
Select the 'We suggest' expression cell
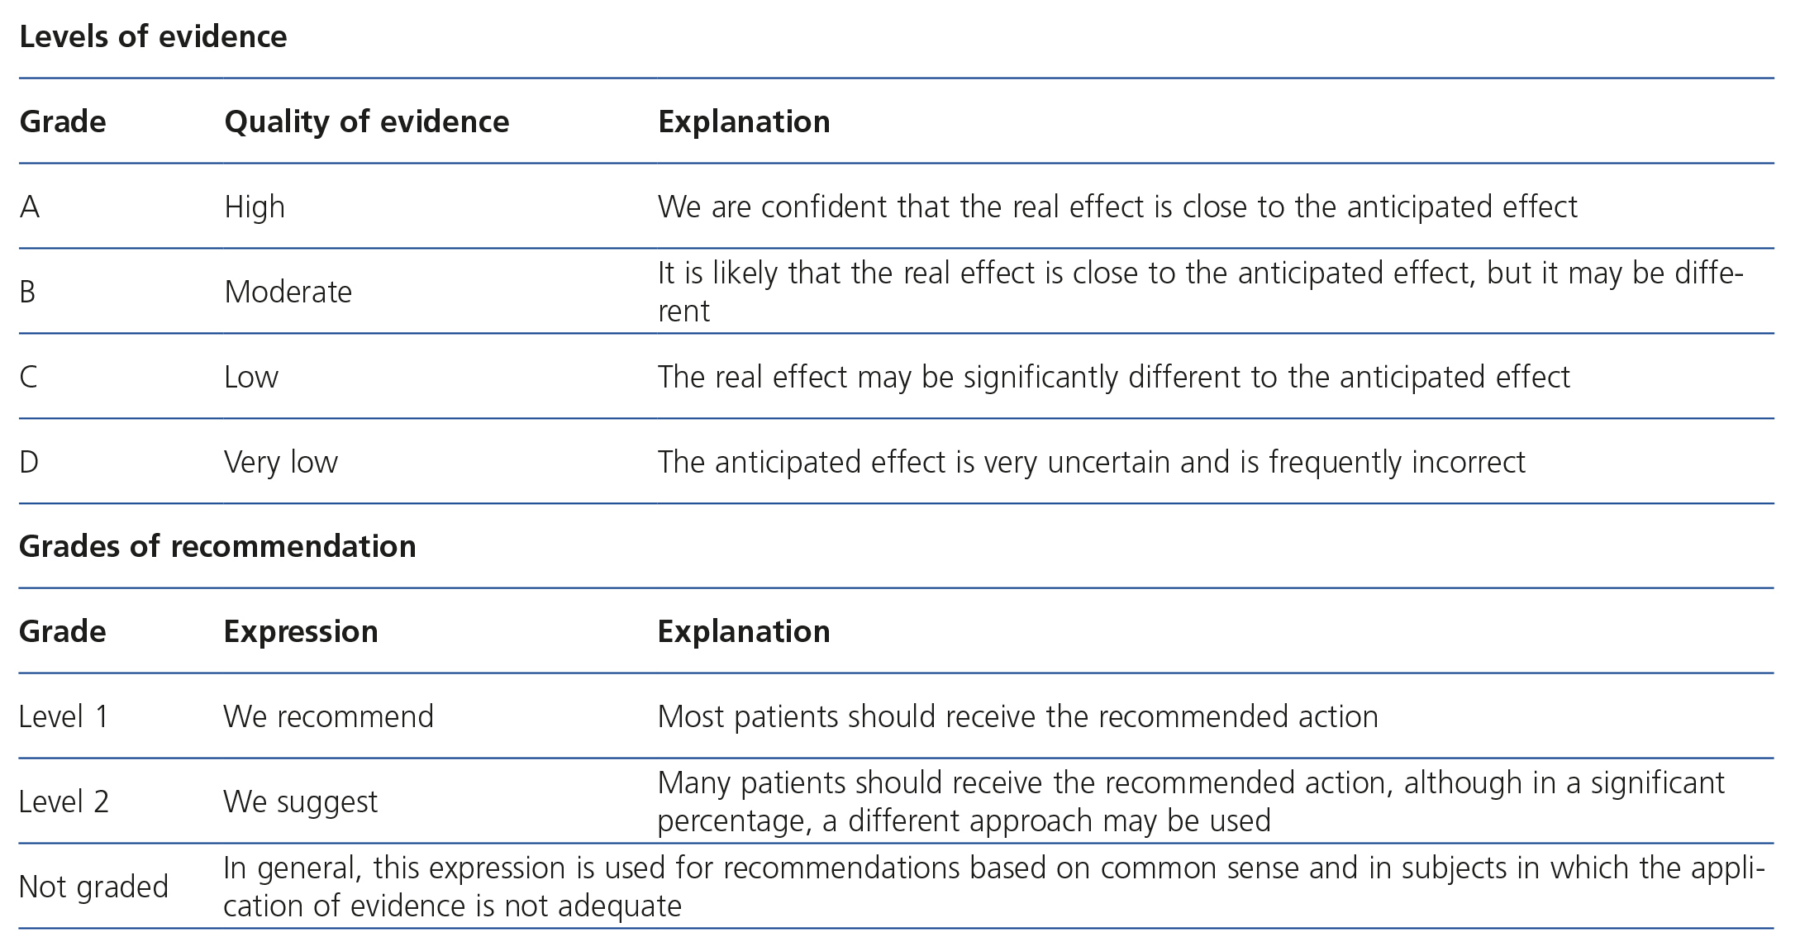pyautogui.click(x=300, y=801)
